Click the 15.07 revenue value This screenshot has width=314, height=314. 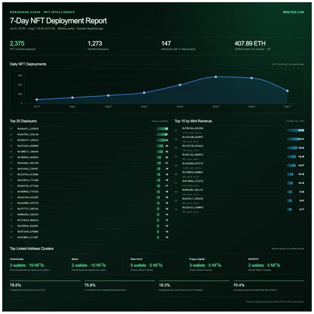pyautogui.click(x=301, y=165)
